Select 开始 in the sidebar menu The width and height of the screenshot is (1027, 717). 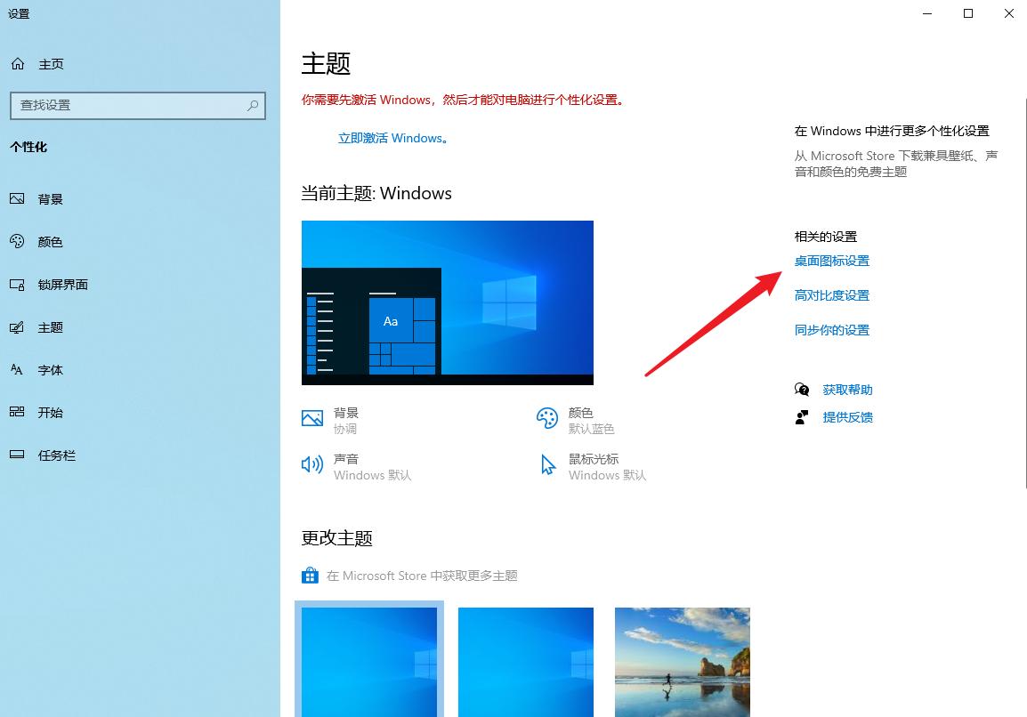click(51, 413)
